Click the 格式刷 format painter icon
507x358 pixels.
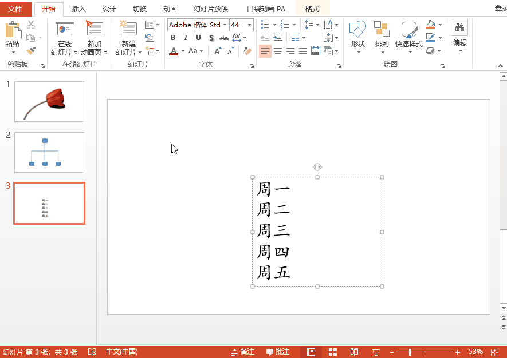click(32, 51)
